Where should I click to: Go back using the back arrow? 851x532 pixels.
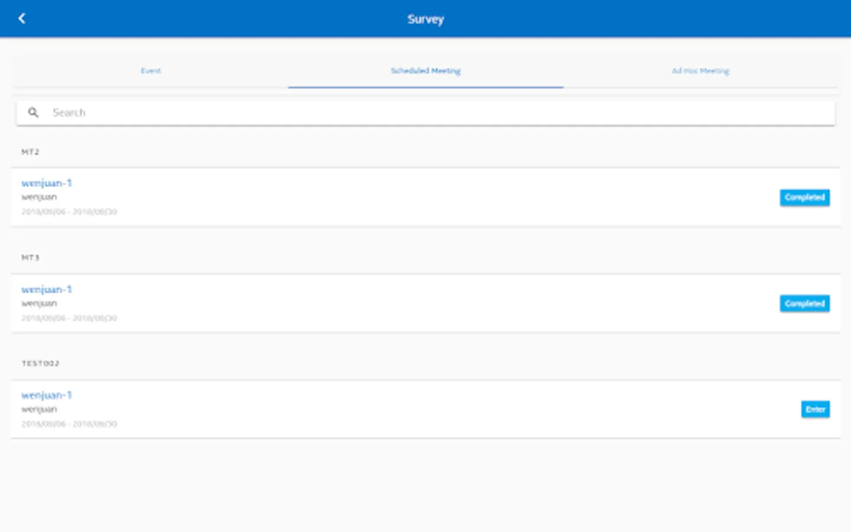point(22,18)
